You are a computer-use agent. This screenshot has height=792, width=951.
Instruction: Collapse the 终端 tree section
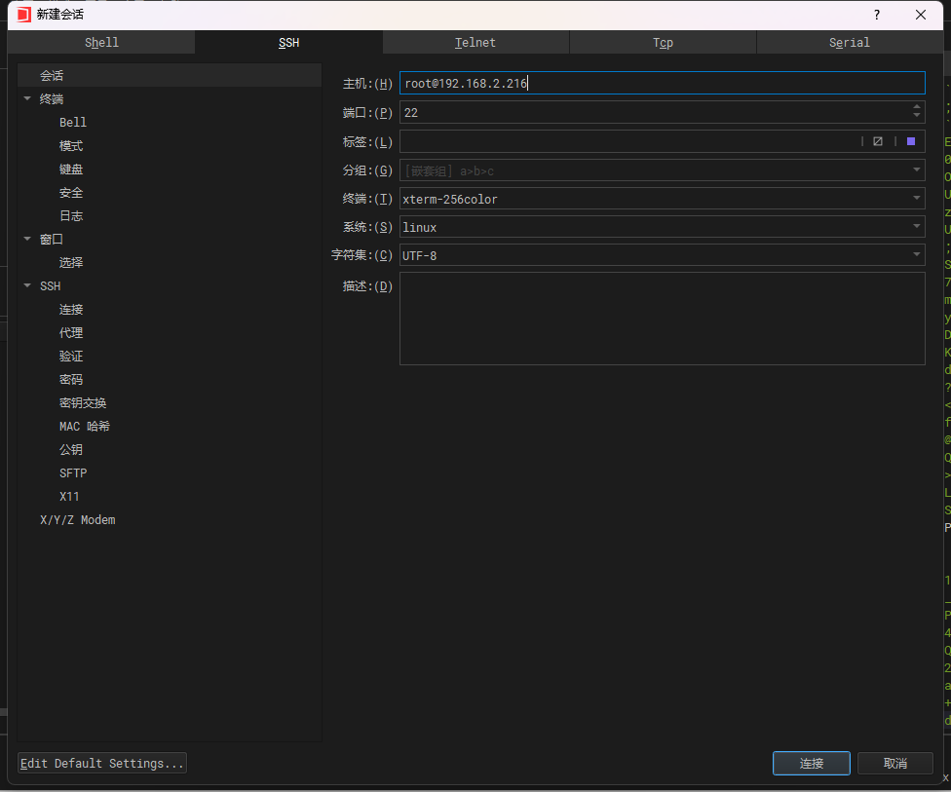coord(27,98)
